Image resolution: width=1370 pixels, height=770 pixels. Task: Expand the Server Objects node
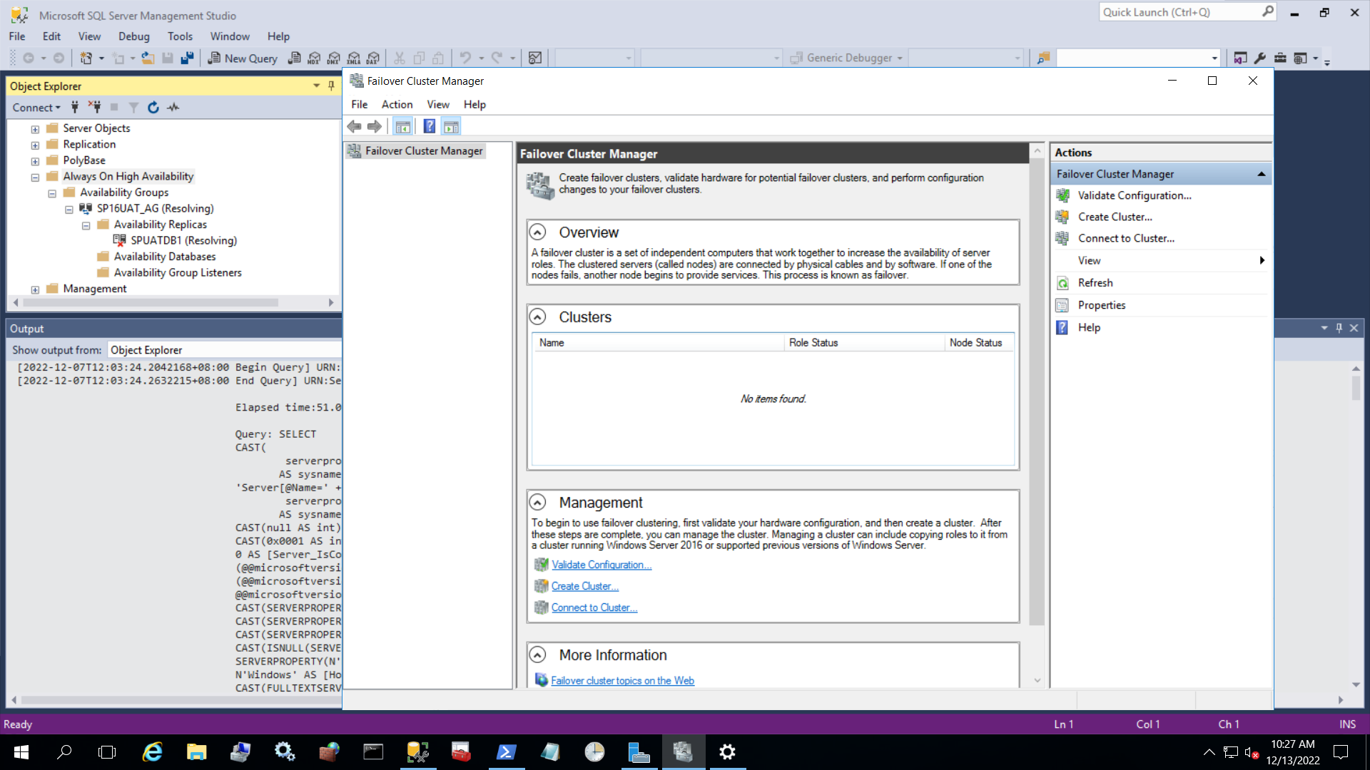click(35, 128)
